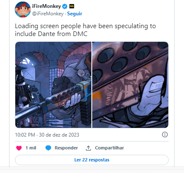Click the tweet text about Dante
This screenshot has width=184, height=173.
[85, 30]
